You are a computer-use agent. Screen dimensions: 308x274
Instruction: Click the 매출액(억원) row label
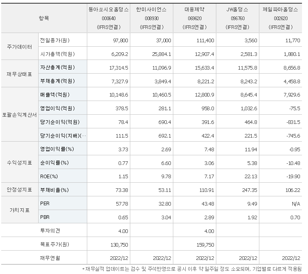pos(55,95)
